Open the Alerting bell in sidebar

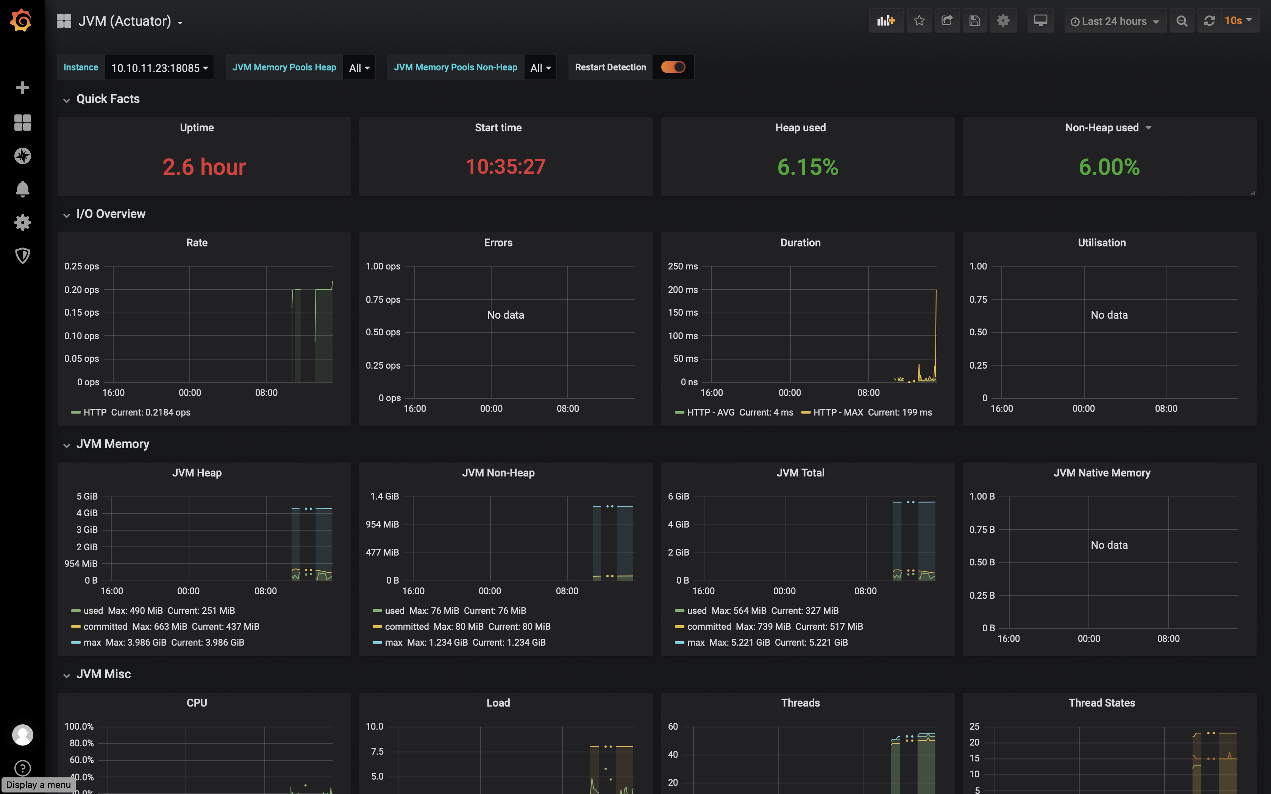[x=22, y=189]
